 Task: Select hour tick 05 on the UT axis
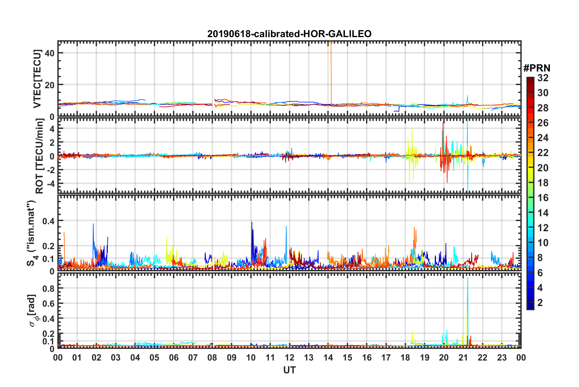pyautogui.click(x=154, y=358)
